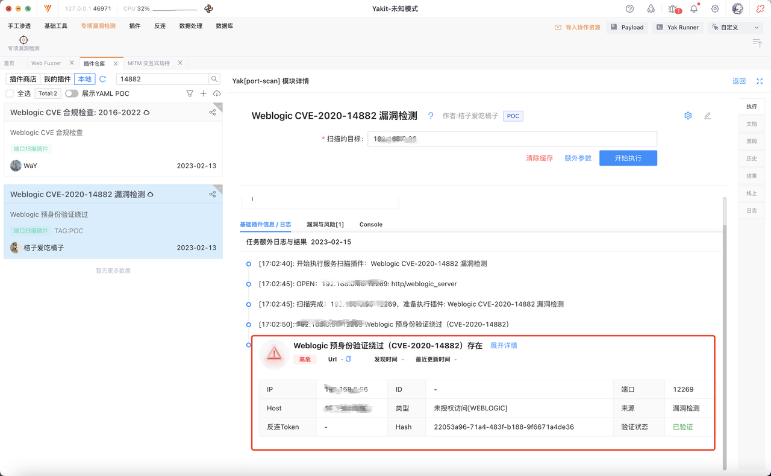Click the 专项漏洞检测 target icon
The height and width of the screenshot is (476, 771).
(x=23, y=40)
